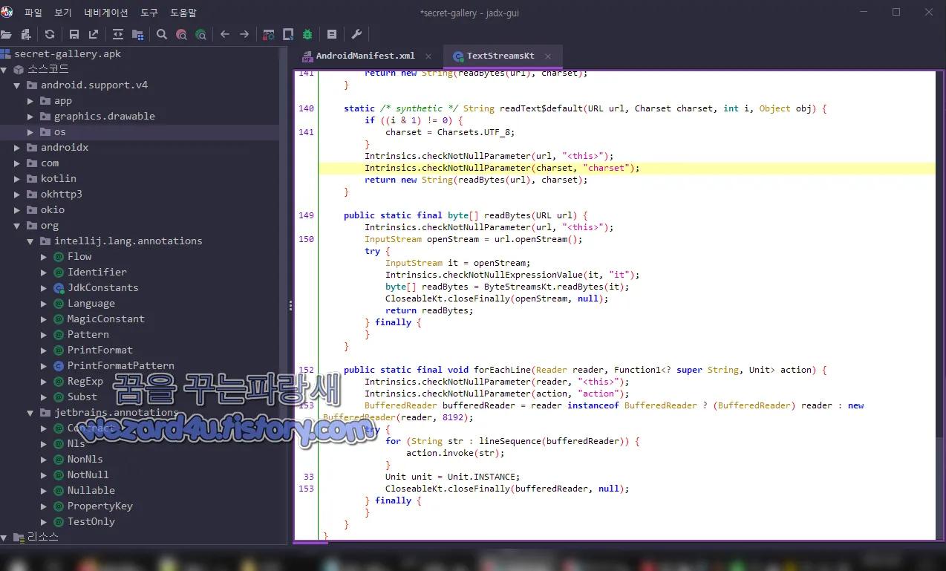Open the log viewer toolbar icon
946x571 pixels.
point(332,34)
